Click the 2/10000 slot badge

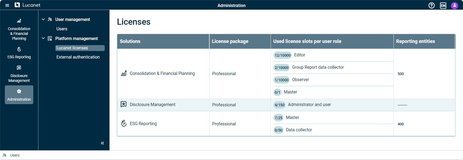click(x=282, y=68)
